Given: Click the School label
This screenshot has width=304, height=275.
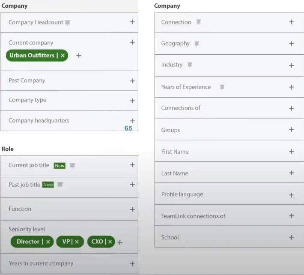Looking at the screenshot, I should click(x=170, y=237).
